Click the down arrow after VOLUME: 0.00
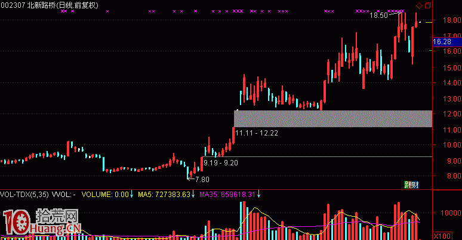Image resolution: width=462 pixels, height=240 pixels. point(132,194)
